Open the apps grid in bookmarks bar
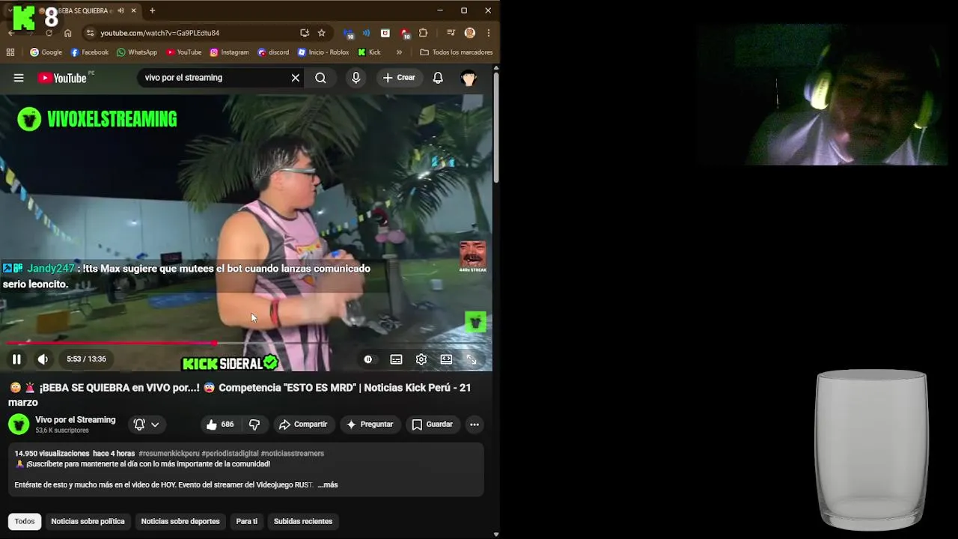The image size is (958, 539). tap(10, 52)
